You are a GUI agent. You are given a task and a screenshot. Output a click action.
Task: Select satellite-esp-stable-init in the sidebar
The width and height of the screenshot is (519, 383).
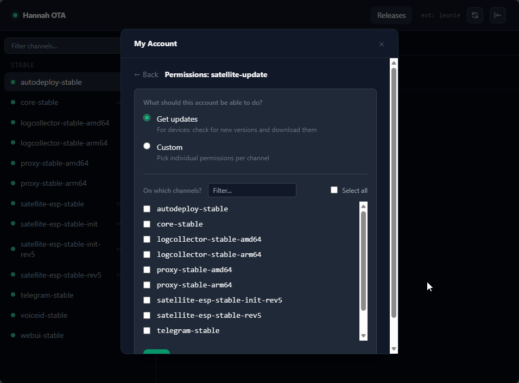(63, 224)
